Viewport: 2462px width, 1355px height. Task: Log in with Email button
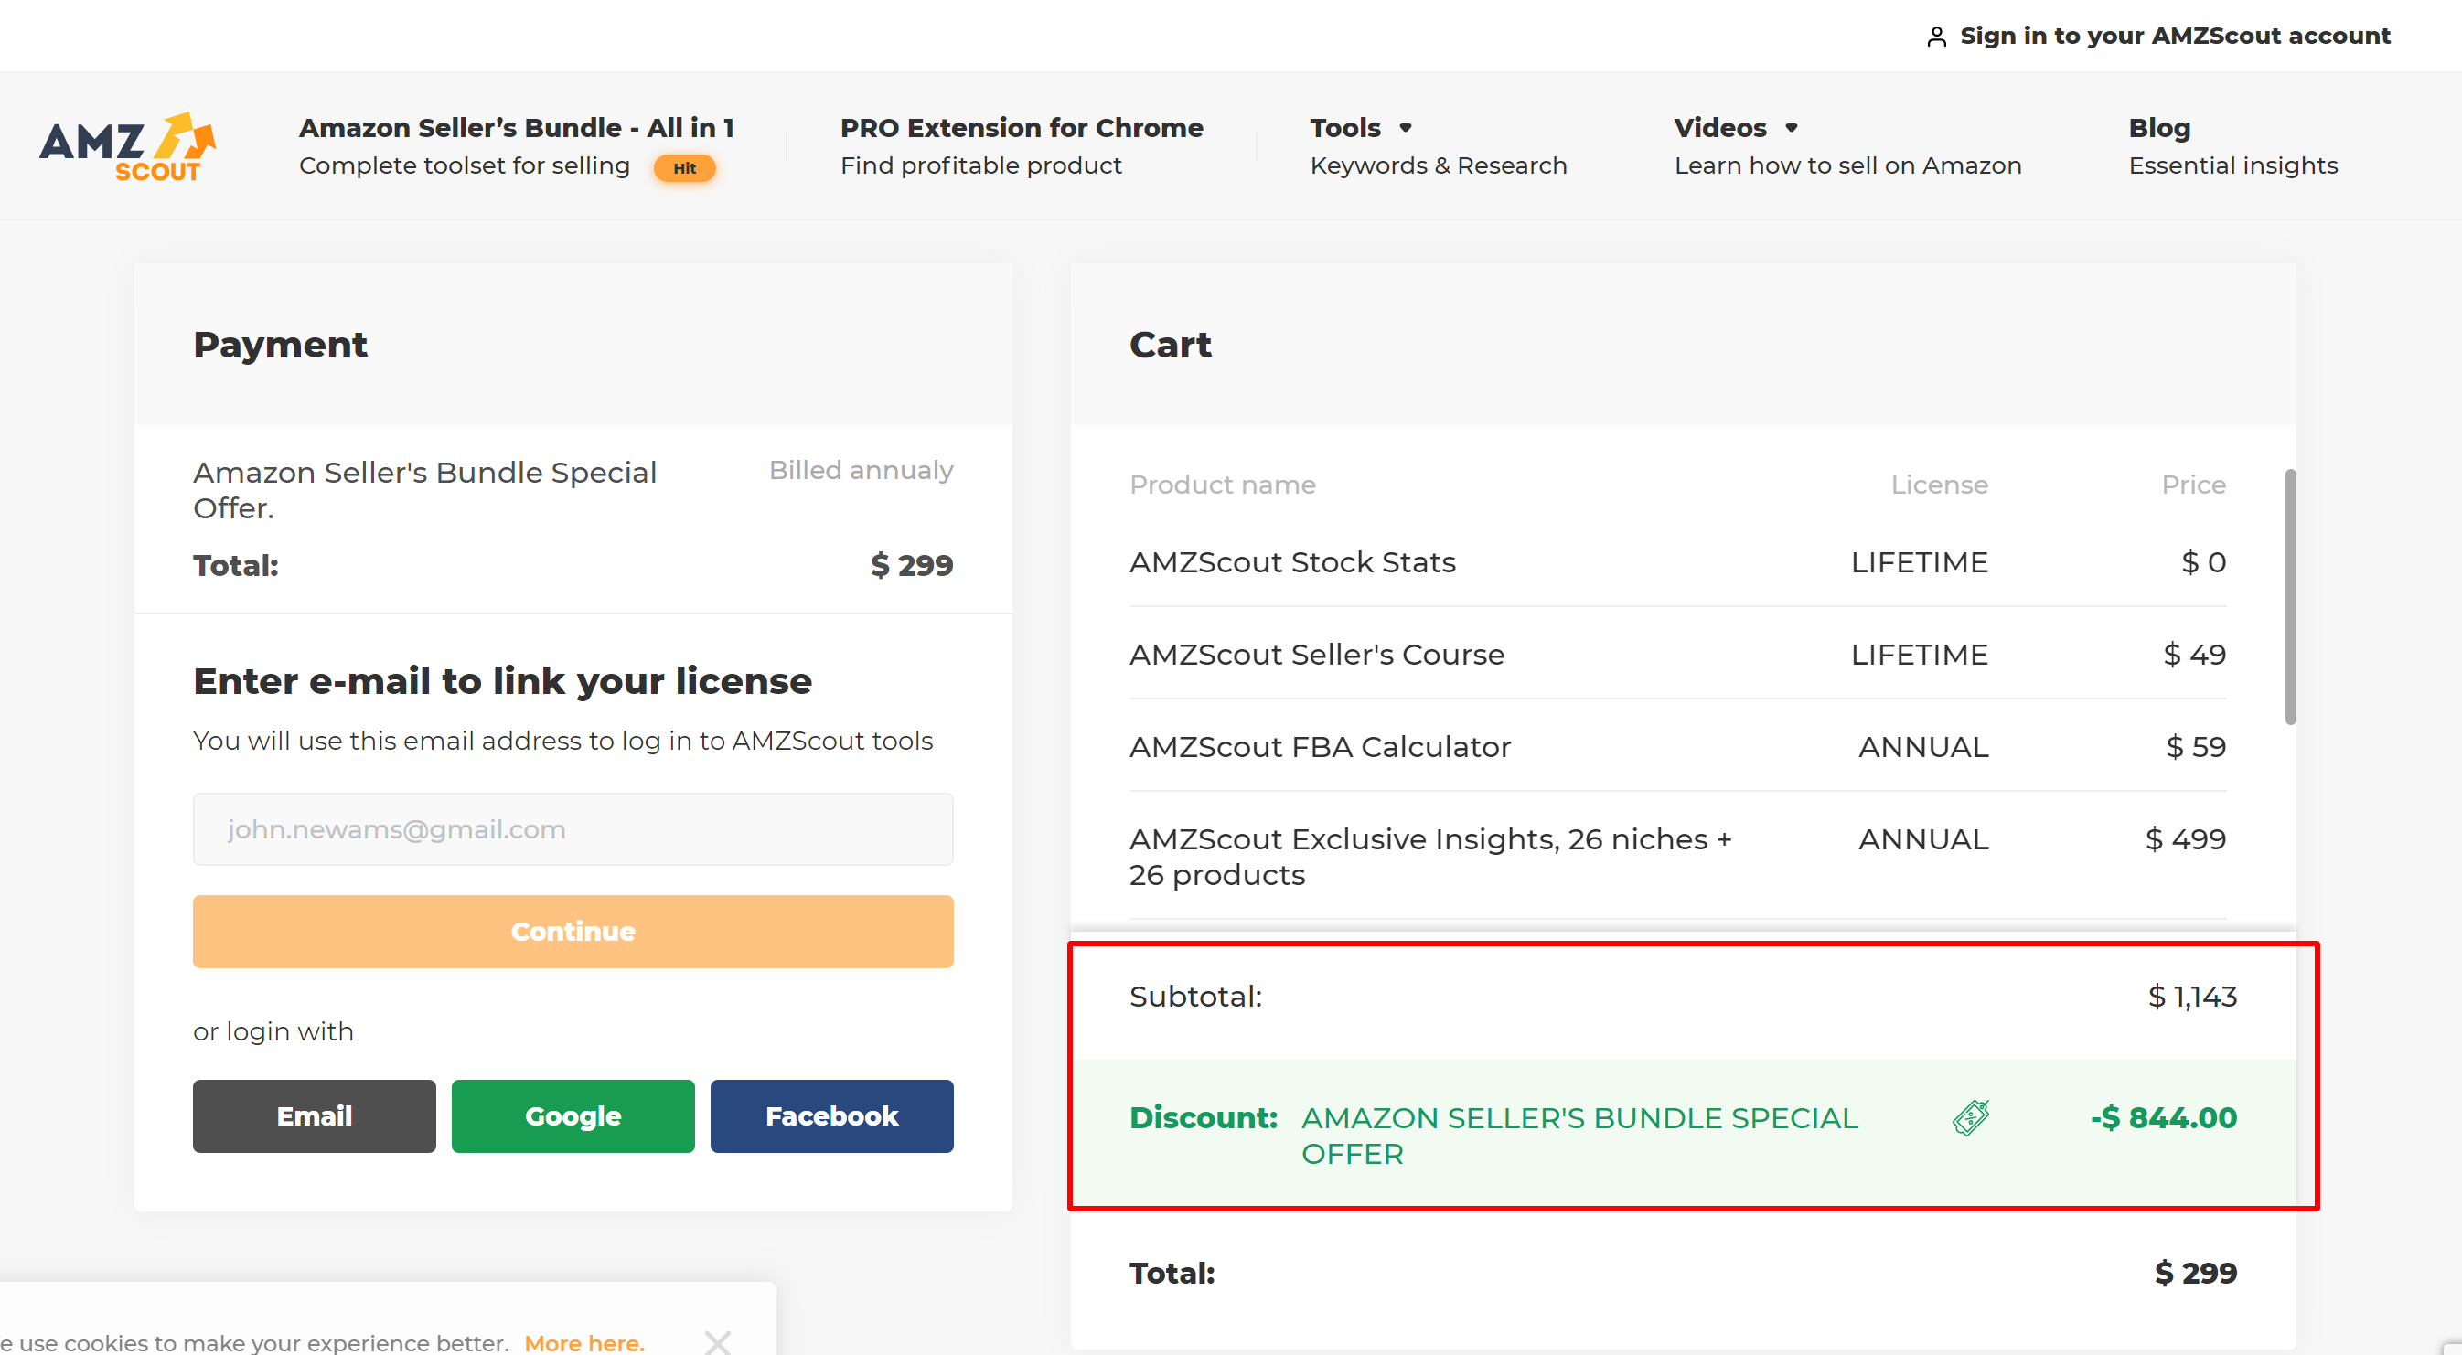point(314,1116)
